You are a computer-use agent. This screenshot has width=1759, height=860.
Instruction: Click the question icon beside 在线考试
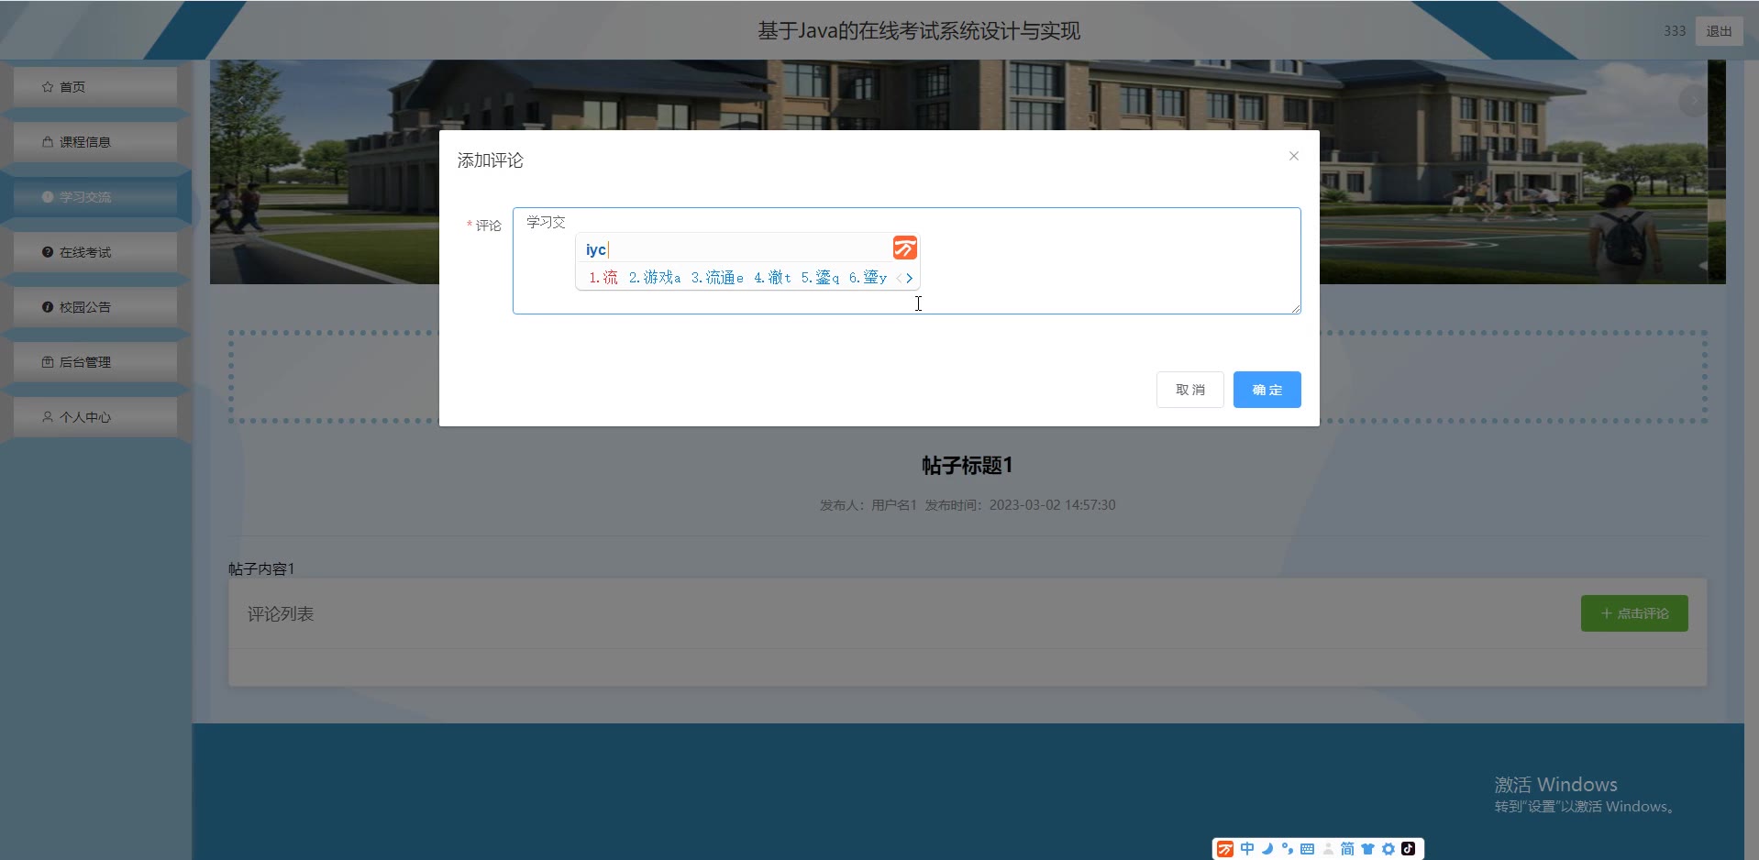coord(48,252)
